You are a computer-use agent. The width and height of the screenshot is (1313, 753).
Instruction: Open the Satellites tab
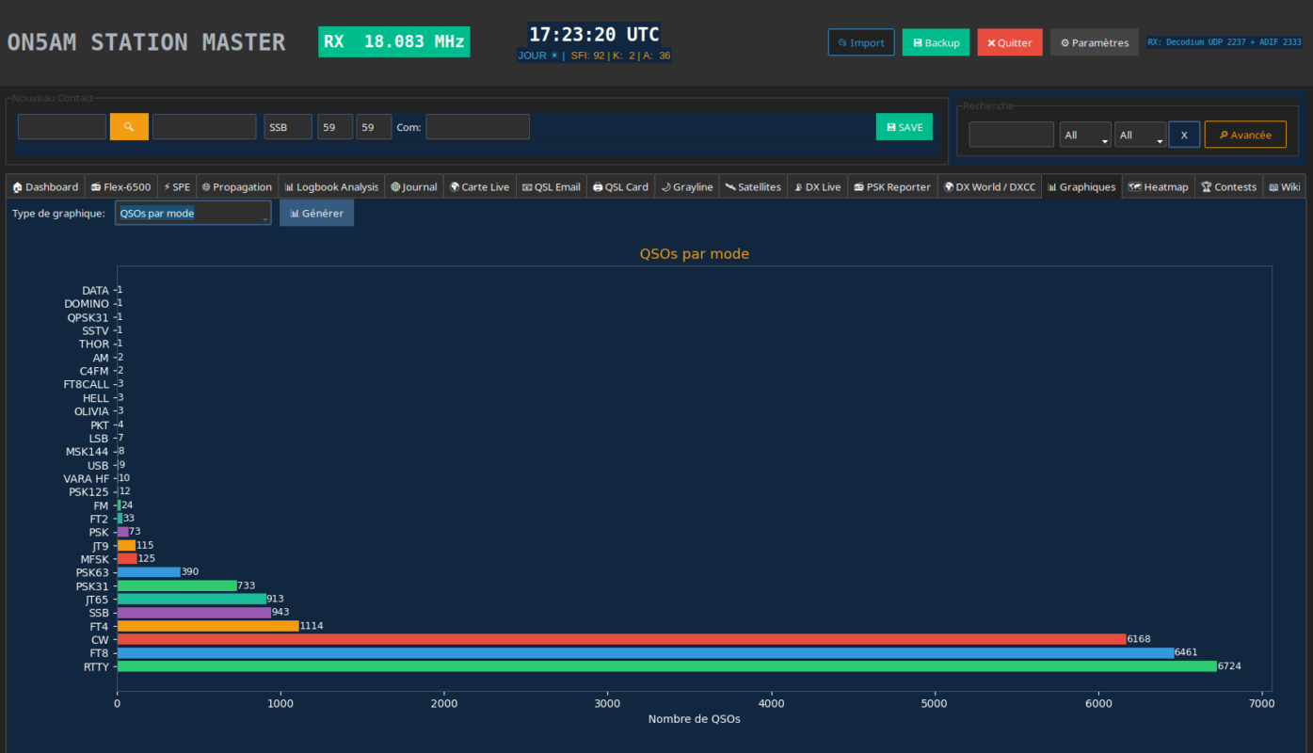[x=753, y=187]
